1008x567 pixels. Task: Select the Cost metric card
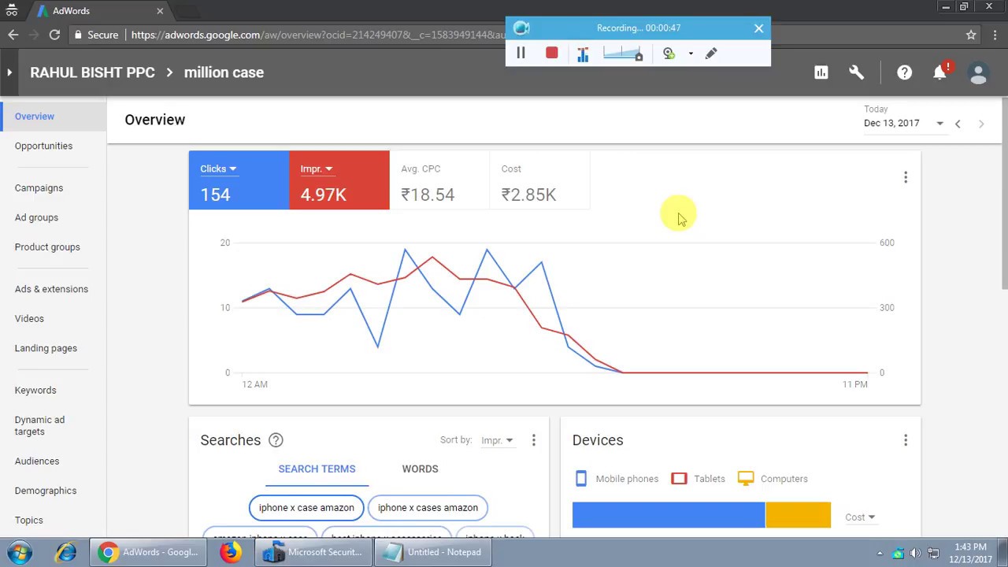(539, 180)
